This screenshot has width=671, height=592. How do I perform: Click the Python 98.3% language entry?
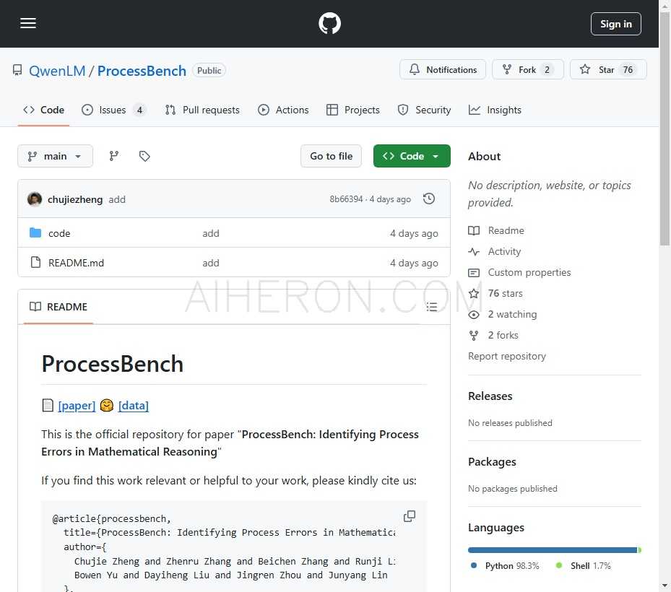click(505, 565)
